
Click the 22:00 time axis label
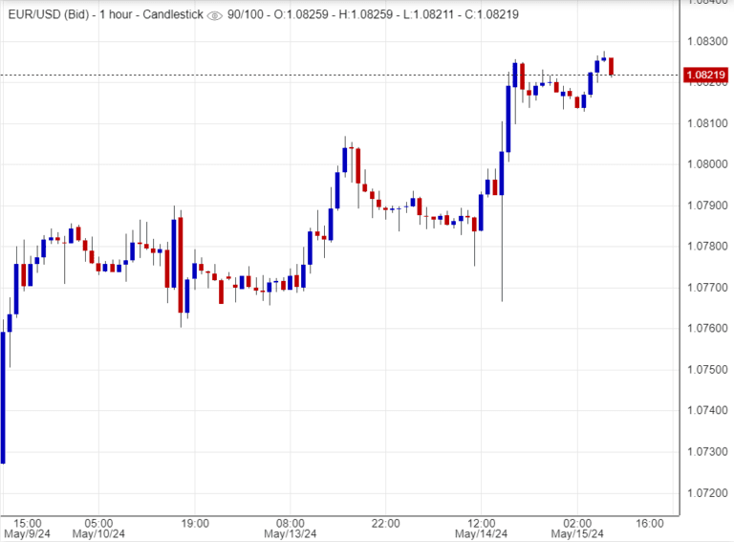click(x=387, y=524)
